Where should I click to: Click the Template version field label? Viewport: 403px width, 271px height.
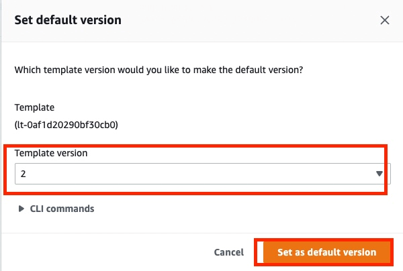51,154
